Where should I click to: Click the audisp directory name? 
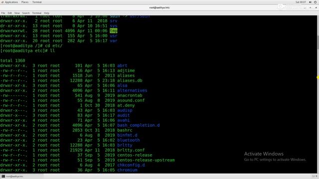tap(125, 110)
